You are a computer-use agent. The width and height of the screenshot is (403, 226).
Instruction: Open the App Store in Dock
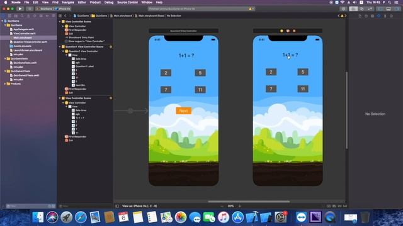pos(237,217)
